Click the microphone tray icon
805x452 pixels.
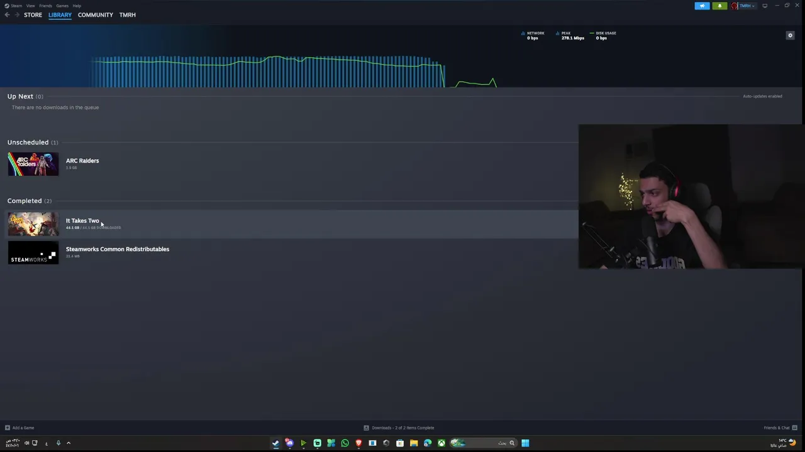point(58,443)
